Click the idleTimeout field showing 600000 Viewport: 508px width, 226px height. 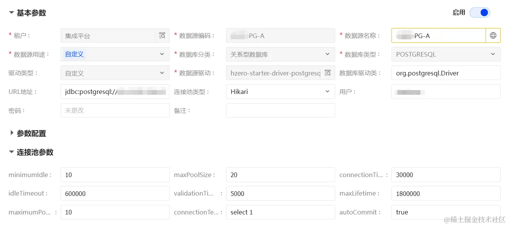coord(115,193)
